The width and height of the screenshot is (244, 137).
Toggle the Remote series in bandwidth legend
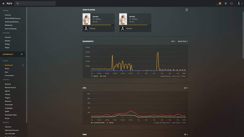(95, 76)
